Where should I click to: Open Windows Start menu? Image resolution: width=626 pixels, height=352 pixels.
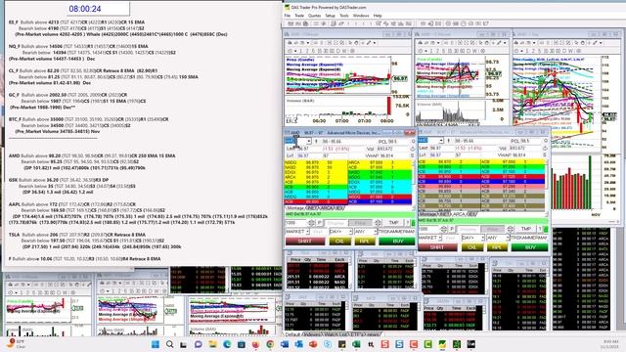[x=156, y=344]
